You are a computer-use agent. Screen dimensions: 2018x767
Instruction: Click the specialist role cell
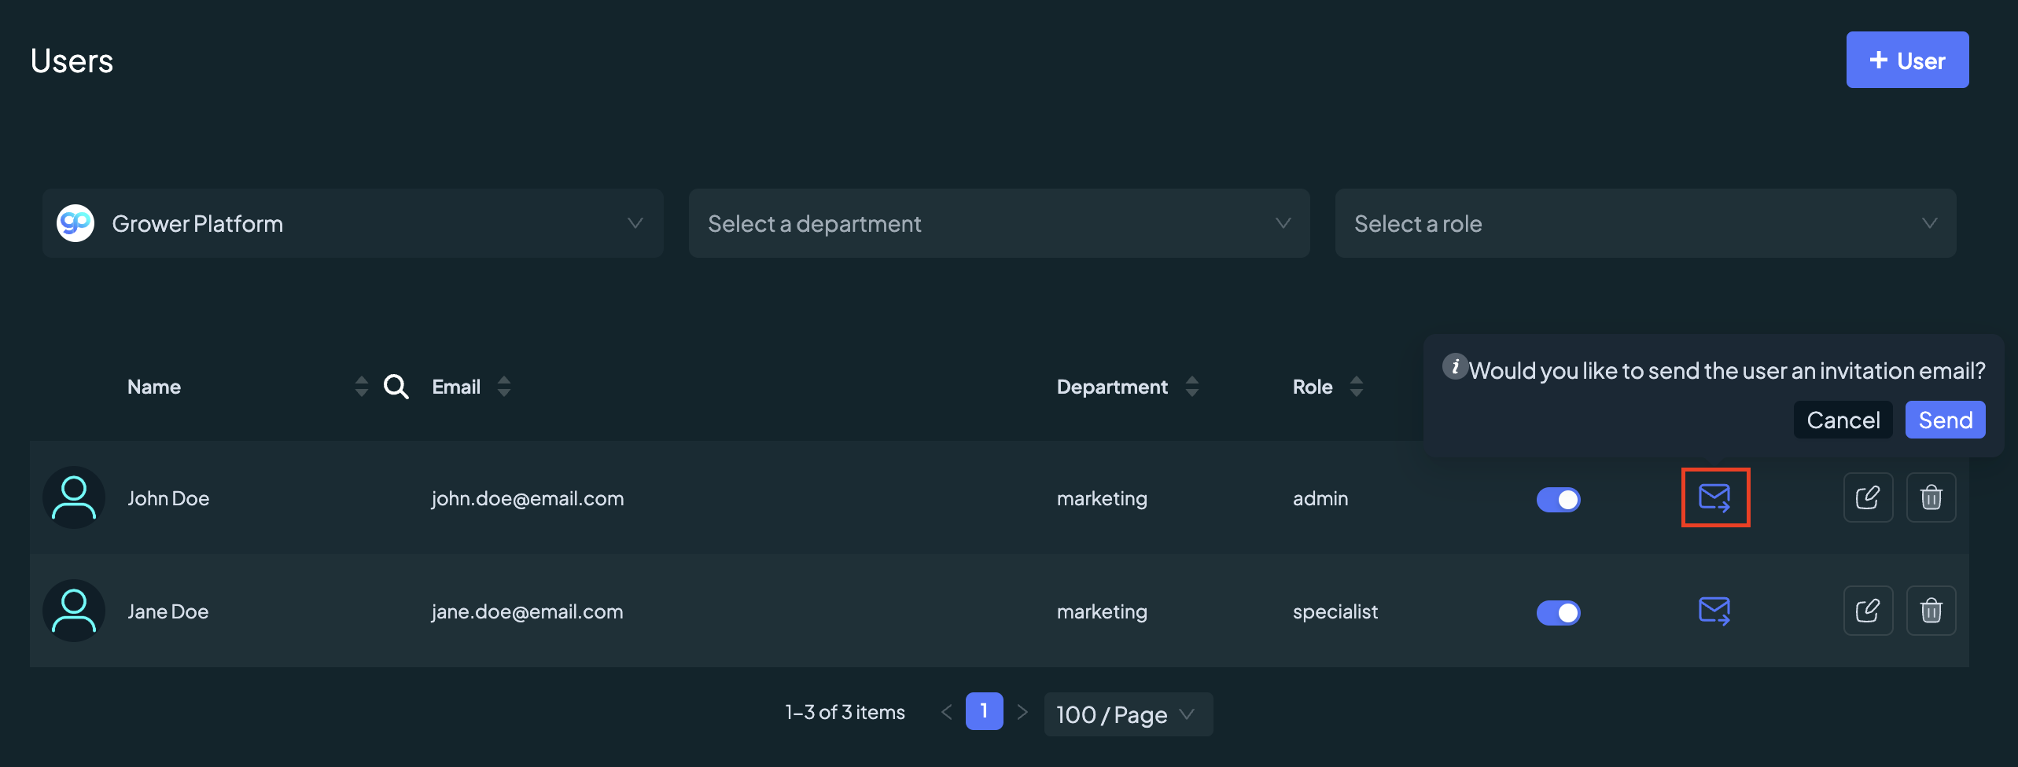point(1335,611)
